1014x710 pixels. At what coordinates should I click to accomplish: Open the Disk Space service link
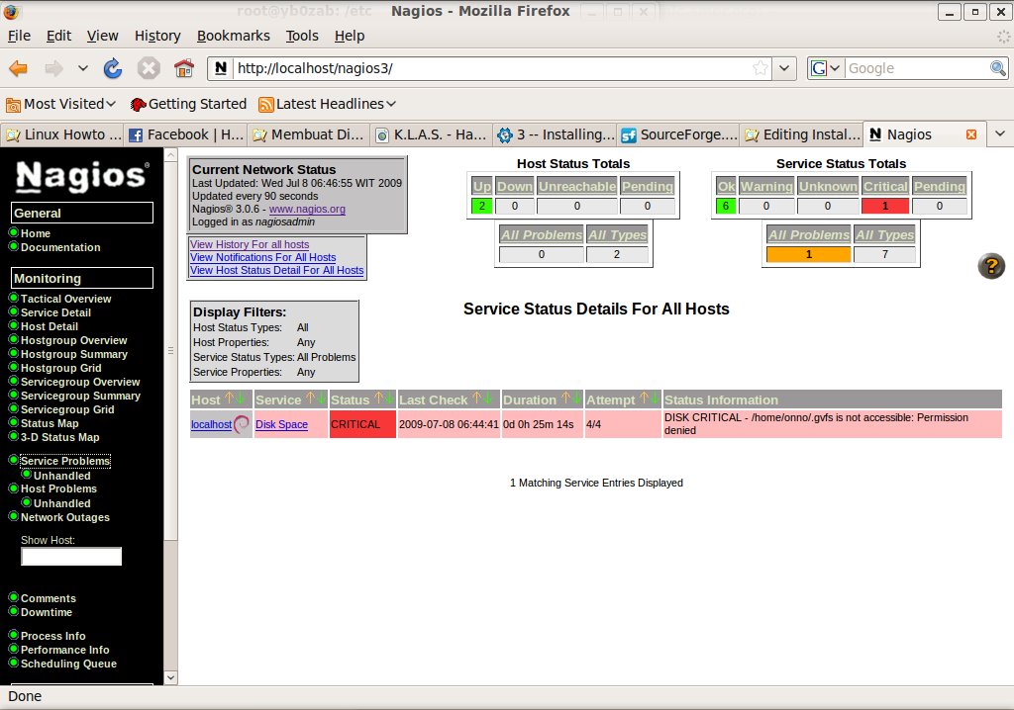(281, 424)
